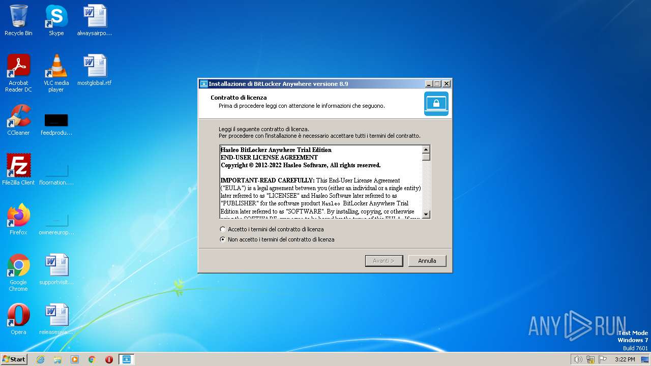Select the Opera desktop shortcut
The image size is (651, 366).
pos(18,319)
